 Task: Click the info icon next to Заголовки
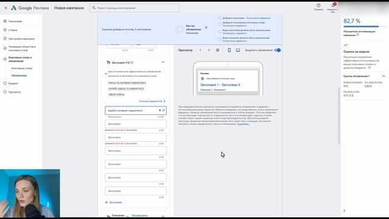(x=132, y=63)
